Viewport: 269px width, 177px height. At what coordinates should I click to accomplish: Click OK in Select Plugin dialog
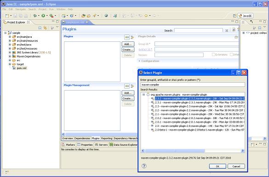tap(217, 166)
